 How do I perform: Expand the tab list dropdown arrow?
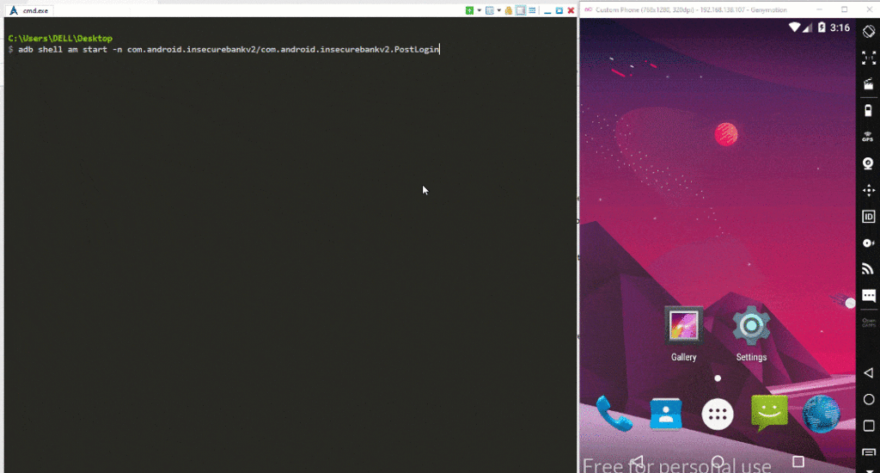click(x=498, y=10)
